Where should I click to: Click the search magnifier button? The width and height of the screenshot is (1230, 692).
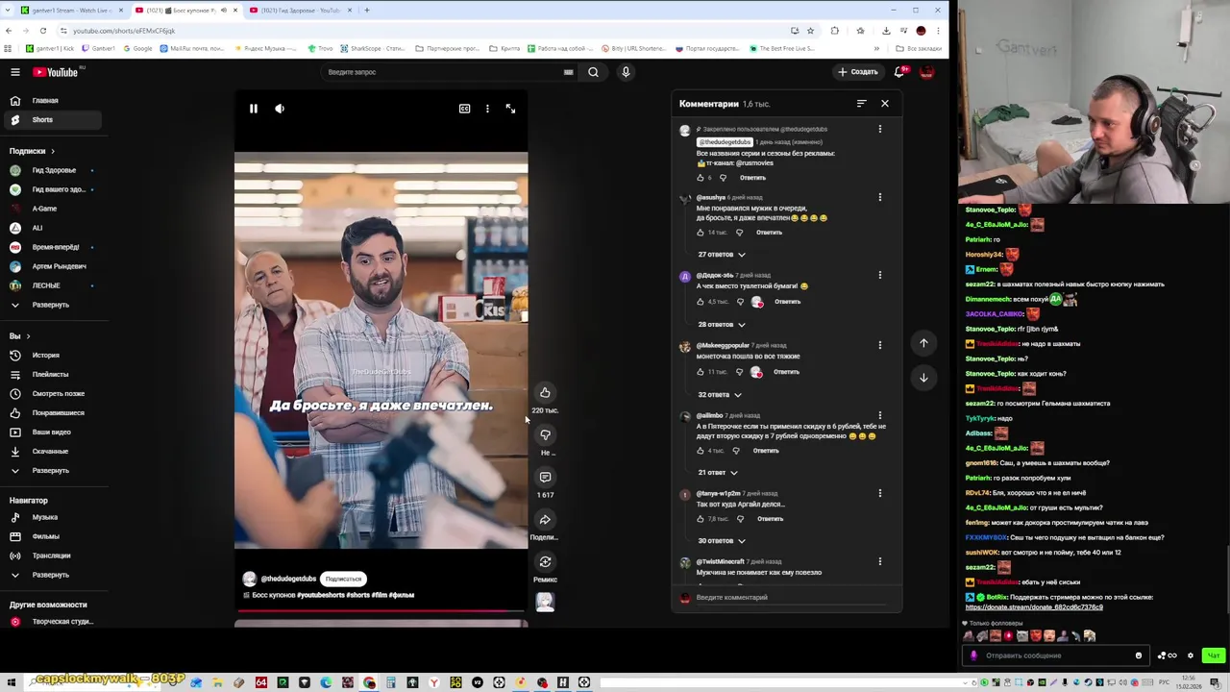593,72
